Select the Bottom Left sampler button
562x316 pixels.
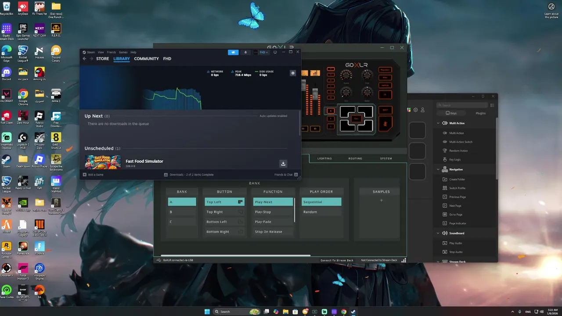pos(224,222)
